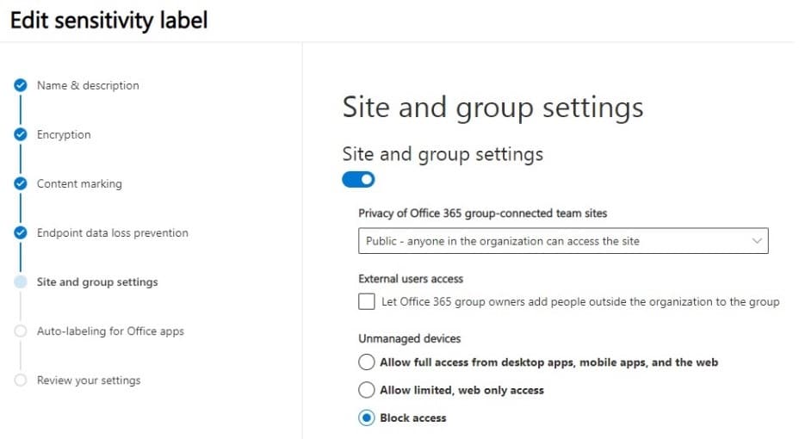Click the chevron arrow of the privacy dropdown
Viewport: 799px width, 439px height.
coord(757,241)
